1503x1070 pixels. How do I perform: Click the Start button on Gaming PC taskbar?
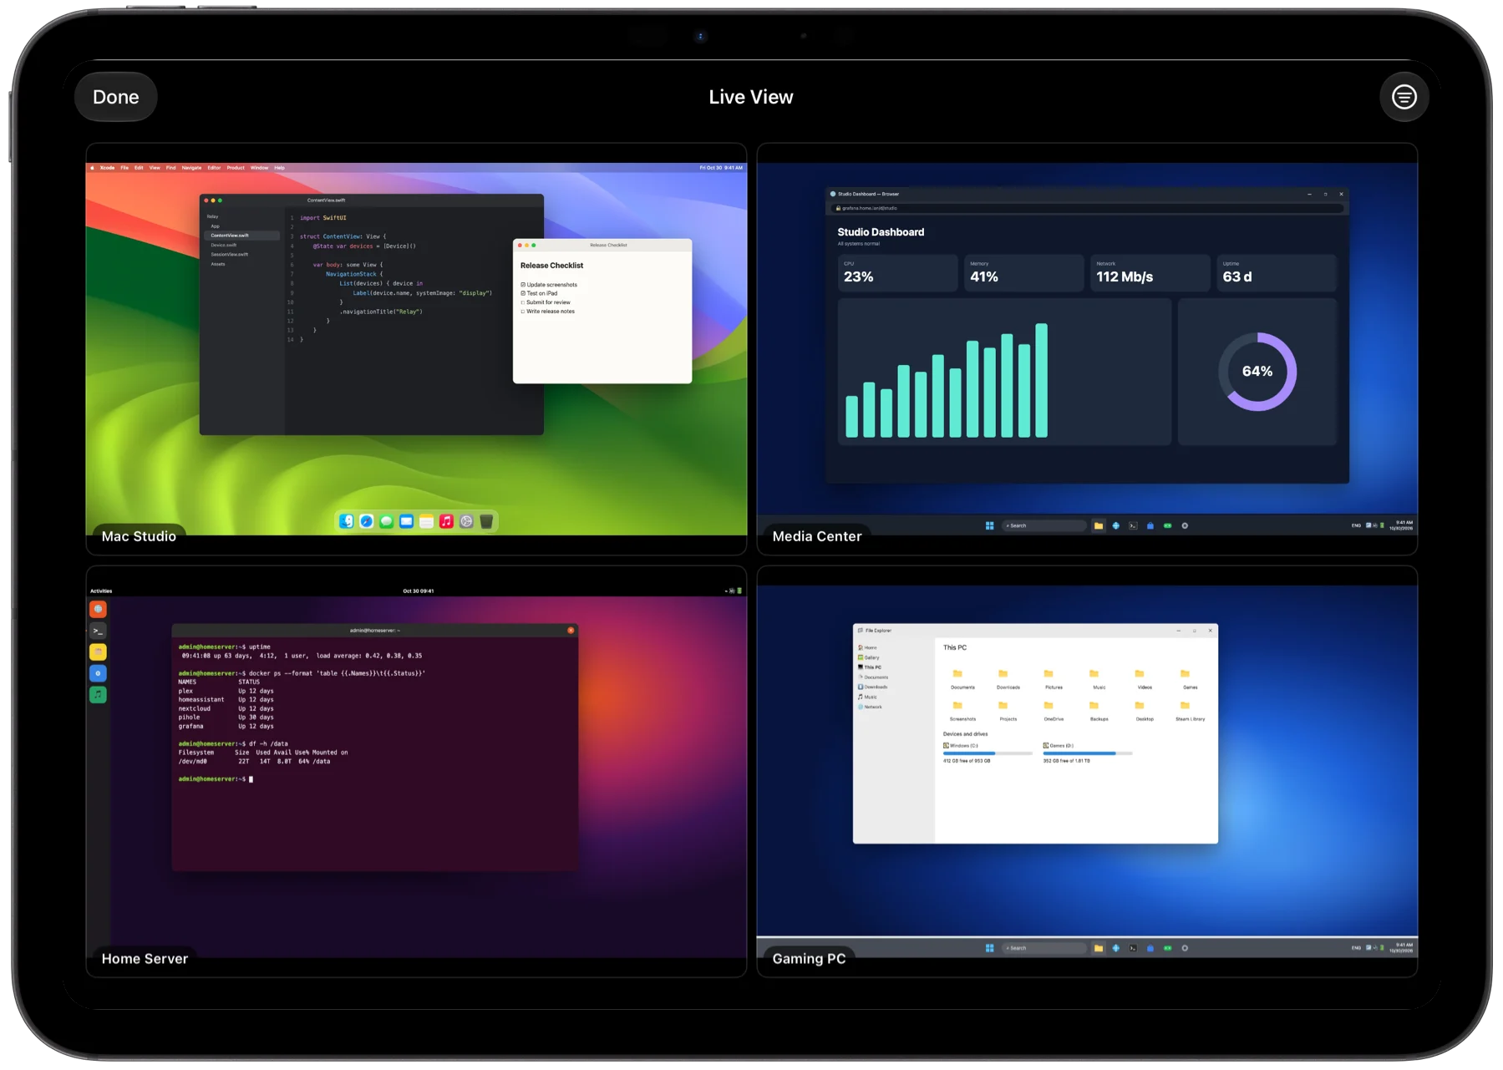tap(989, 948)
